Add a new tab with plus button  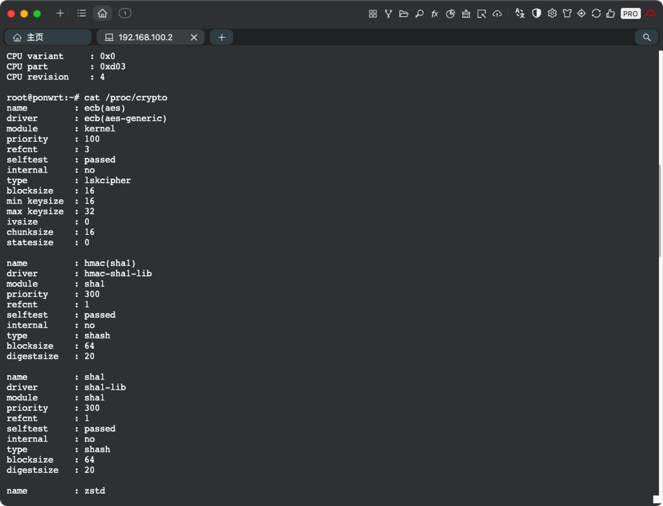221,37
